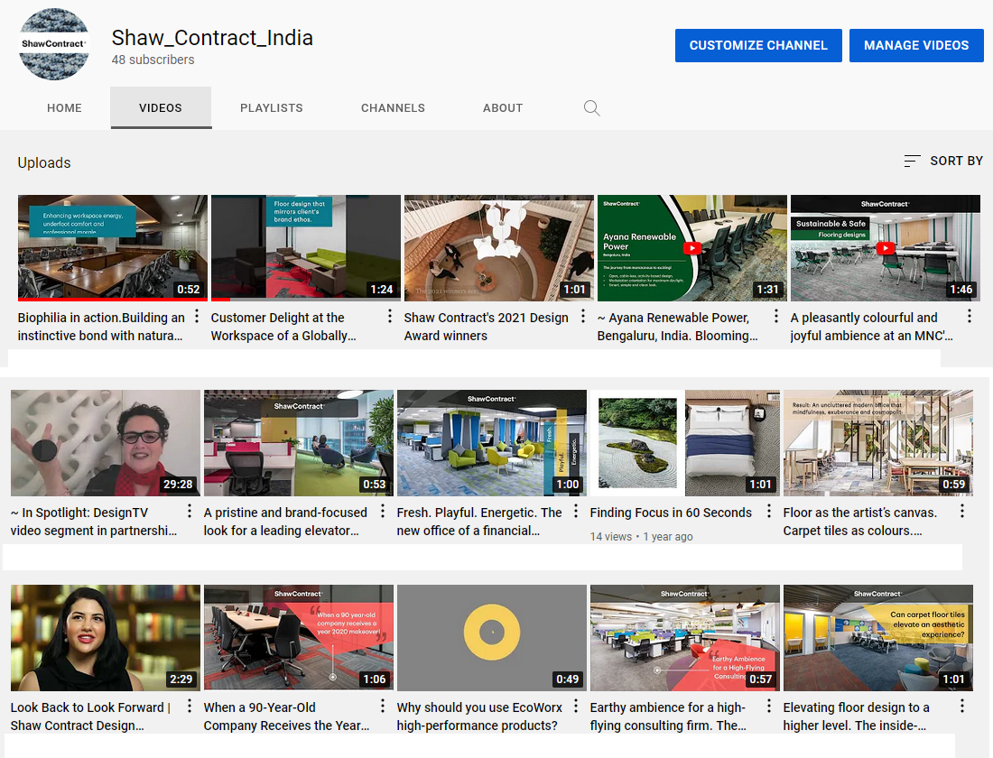Play the 2:29 woman in library thumbnail
This screenshot has width=993, height=758.
pos(105,638)
